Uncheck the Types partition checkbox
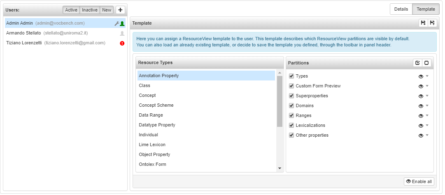The width and height of the screenshot is (445, 195). pyautogui.click(x=291, y=76)
